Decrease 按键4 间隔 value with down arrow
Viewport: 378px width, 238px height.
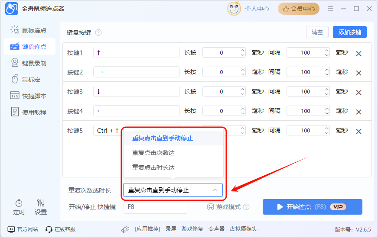327,113
